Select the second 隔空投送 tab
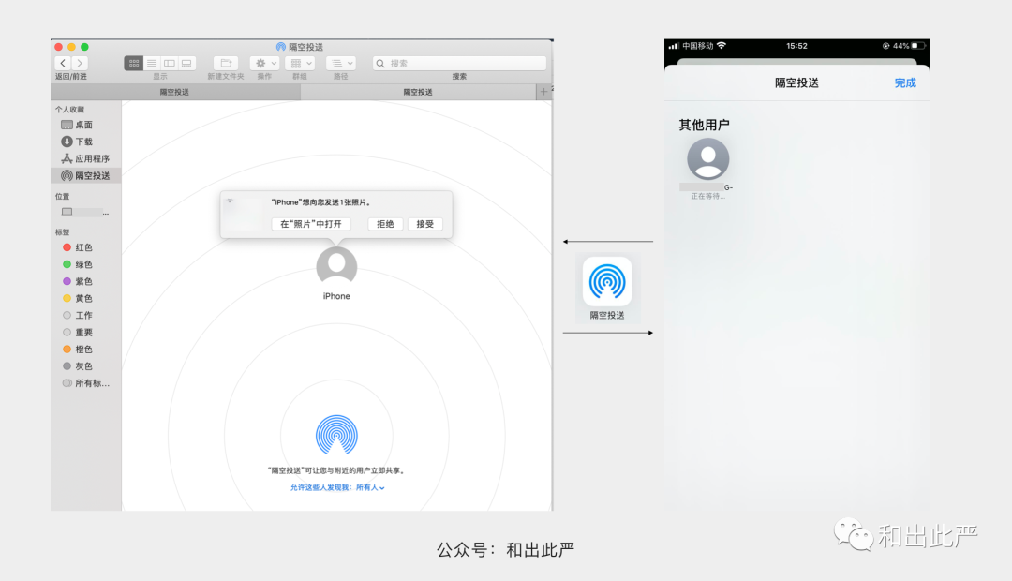 pyautogui.click(x=418, y=93)
